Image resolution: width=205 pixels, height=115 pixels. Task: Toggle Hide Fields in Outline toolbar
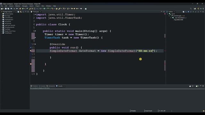pyautogui.click(x=188, y=12)
